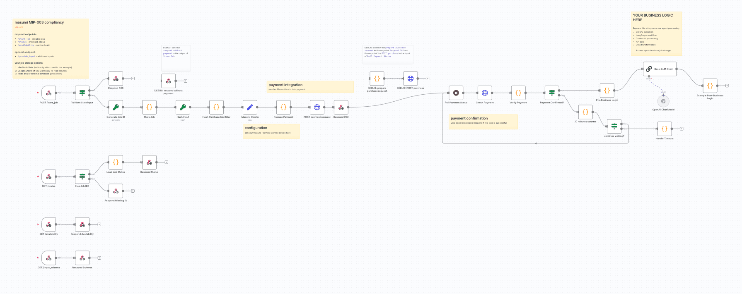This screenshot has height=294, width=742.
Task: Select the POST /start_job webhook node
Action: coord(48,93)
